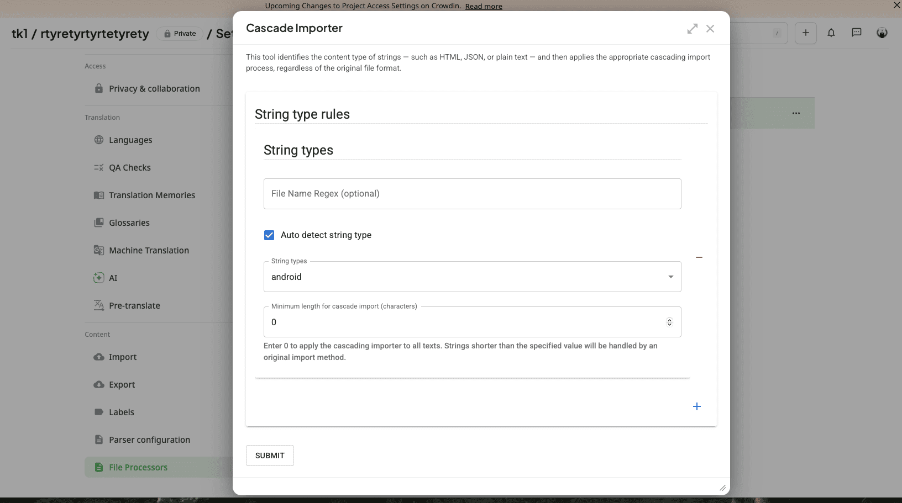Open Parser configuration in the sidebar

[149, 440]
